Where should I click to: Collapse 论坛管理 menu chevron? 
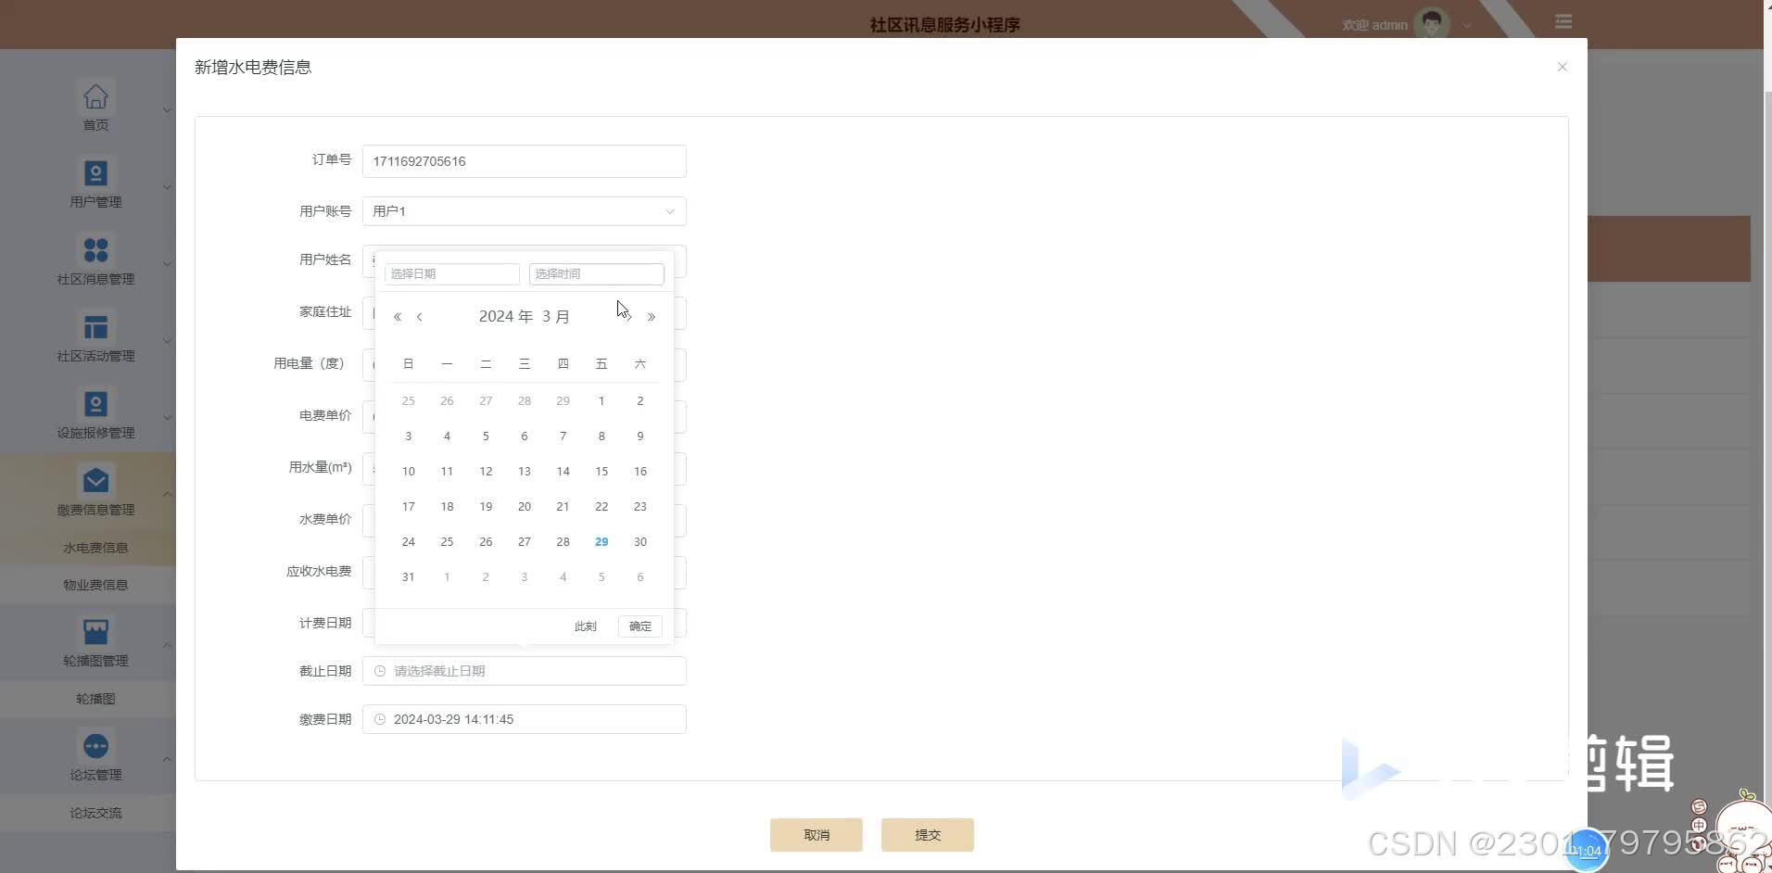167,759
